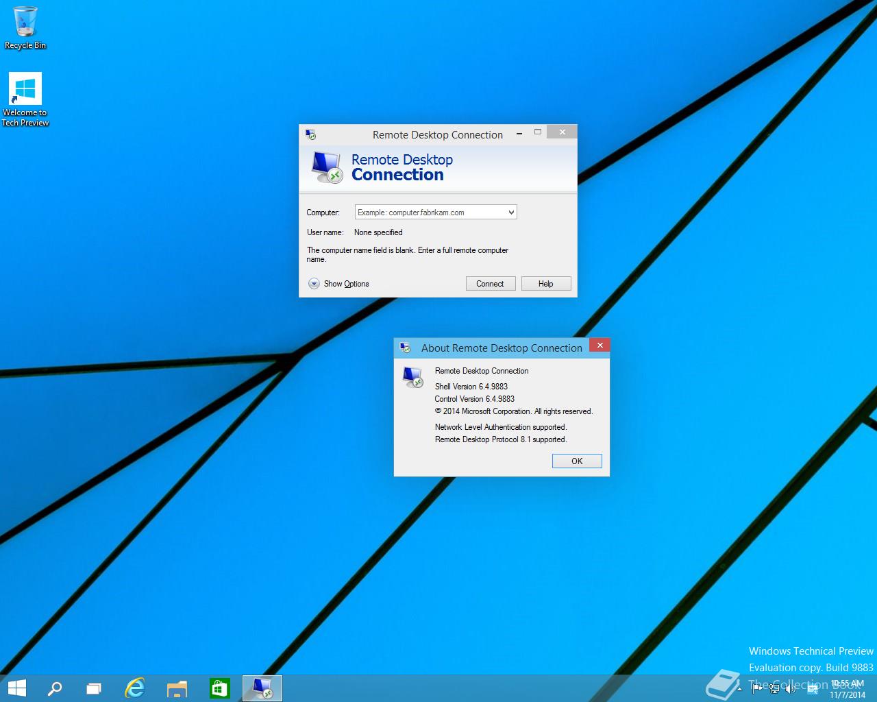Screen dimensions: 877x702
Task: Open Welcome to Tech Preview shortcut
Action: [x=25, y=99]
